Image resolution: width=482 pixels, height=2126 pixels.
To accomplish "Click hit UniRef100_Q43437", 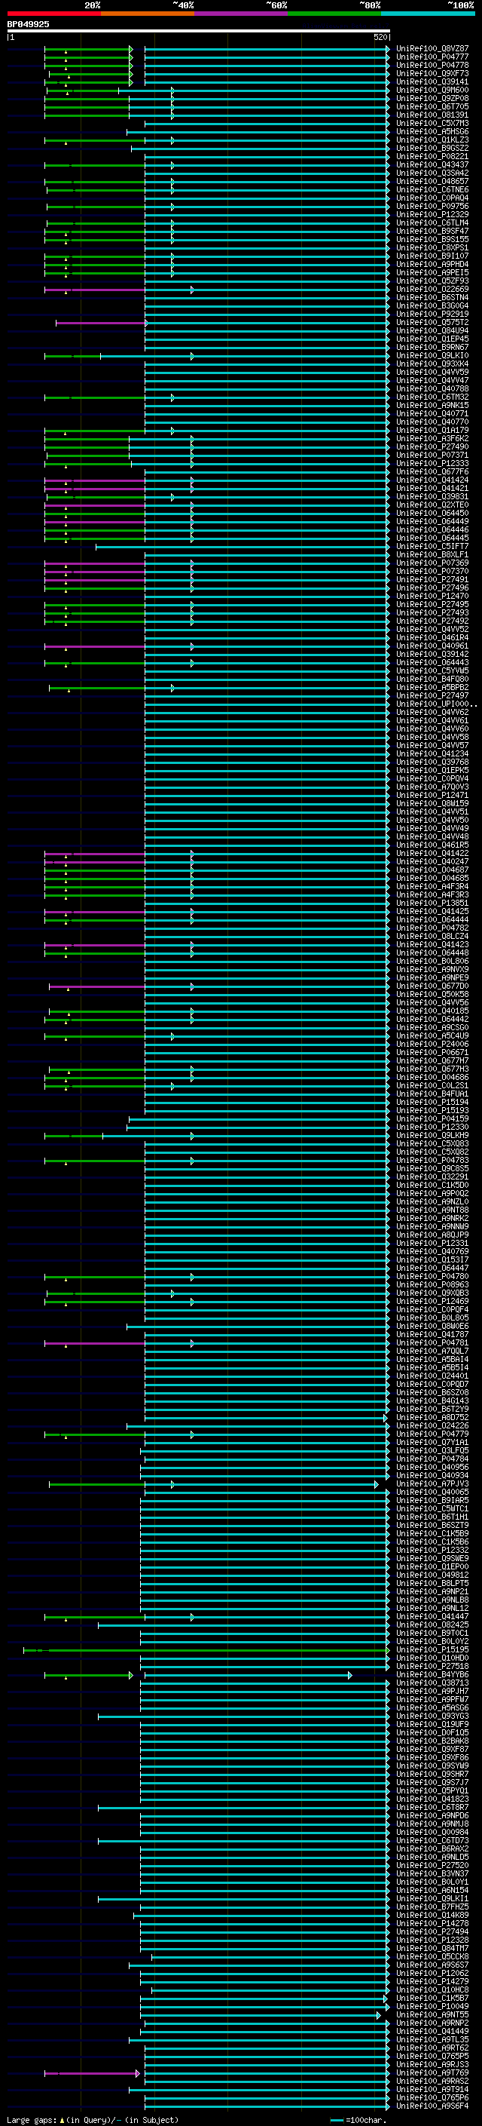I will pyautogui.click(x=432, y=164).
